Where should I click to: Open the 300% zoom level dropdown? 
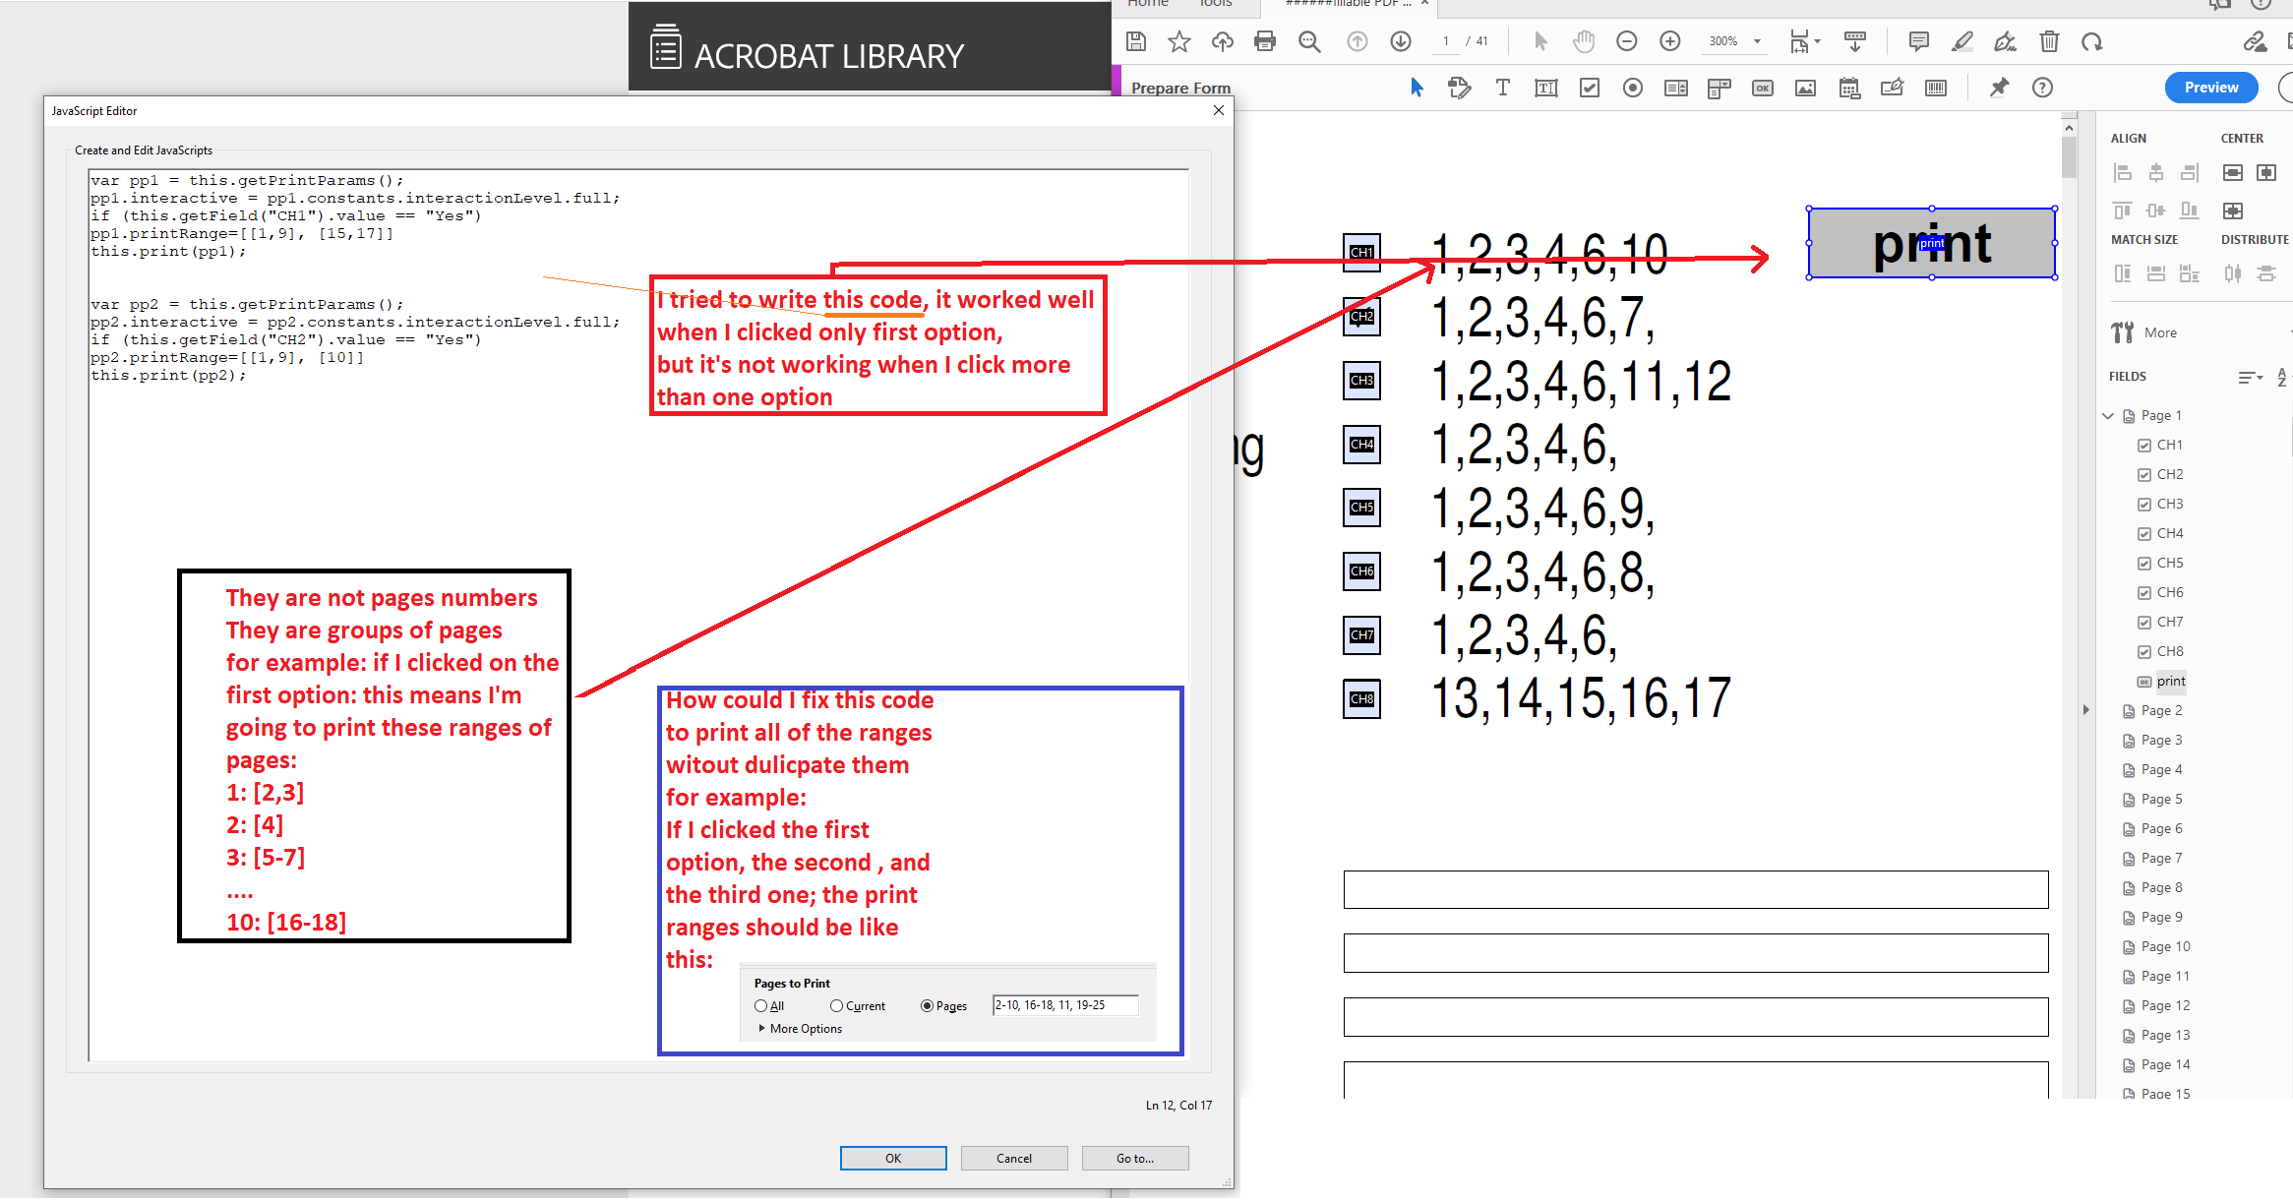(1757, 41)
